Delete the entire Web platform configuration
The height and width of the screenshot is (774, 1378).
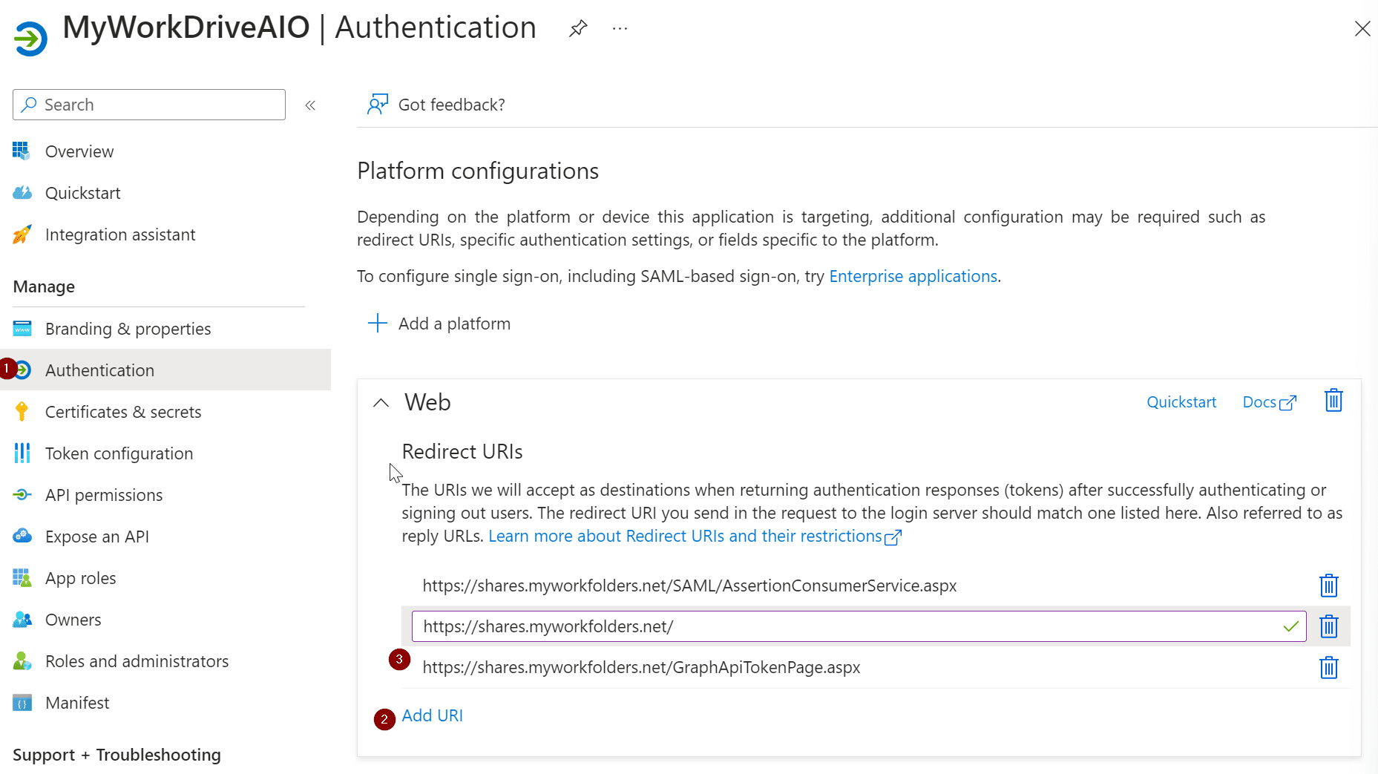(x=1333, y=401)
